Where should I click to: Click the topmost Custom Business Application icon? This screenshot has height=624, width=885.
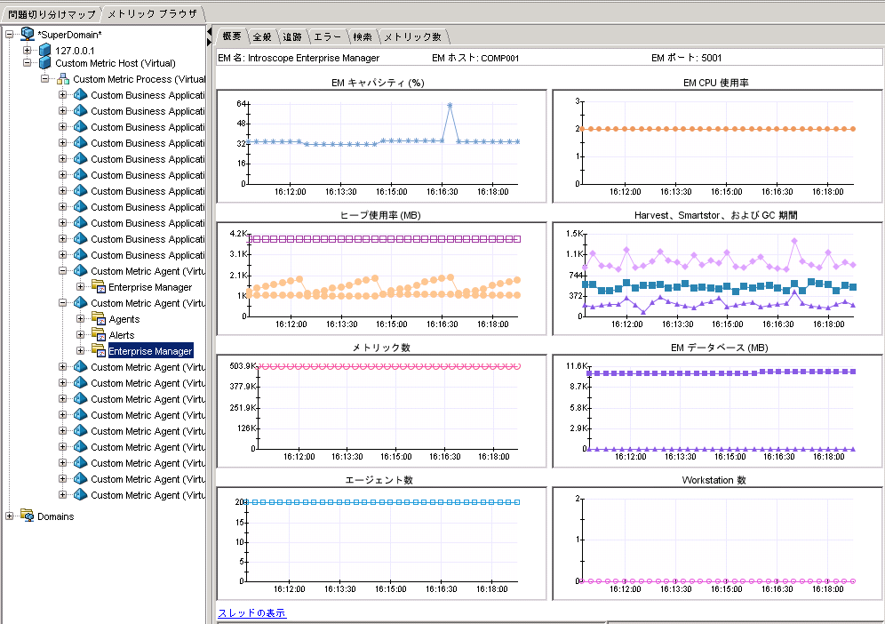tap(81, 96)
